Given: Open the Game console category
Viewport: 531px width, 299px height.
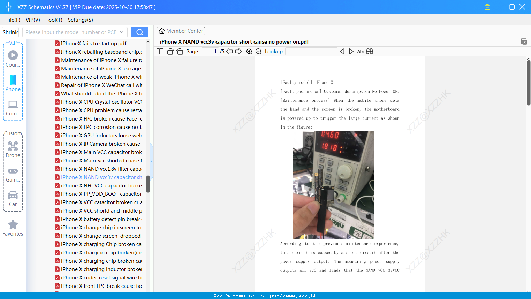Looking at the screenshot, I should tap(13, 174).
